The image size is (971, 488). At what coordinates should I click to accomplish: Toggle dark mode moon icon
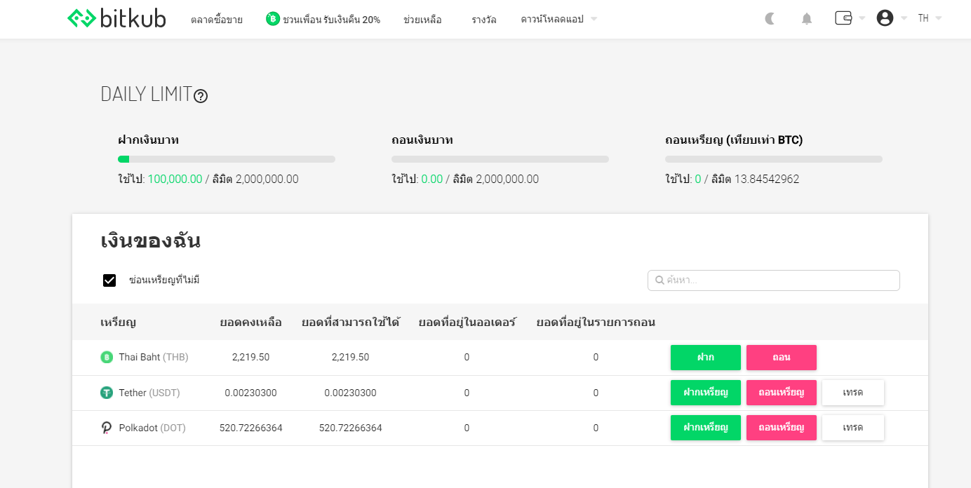click(x=770, y=18)
